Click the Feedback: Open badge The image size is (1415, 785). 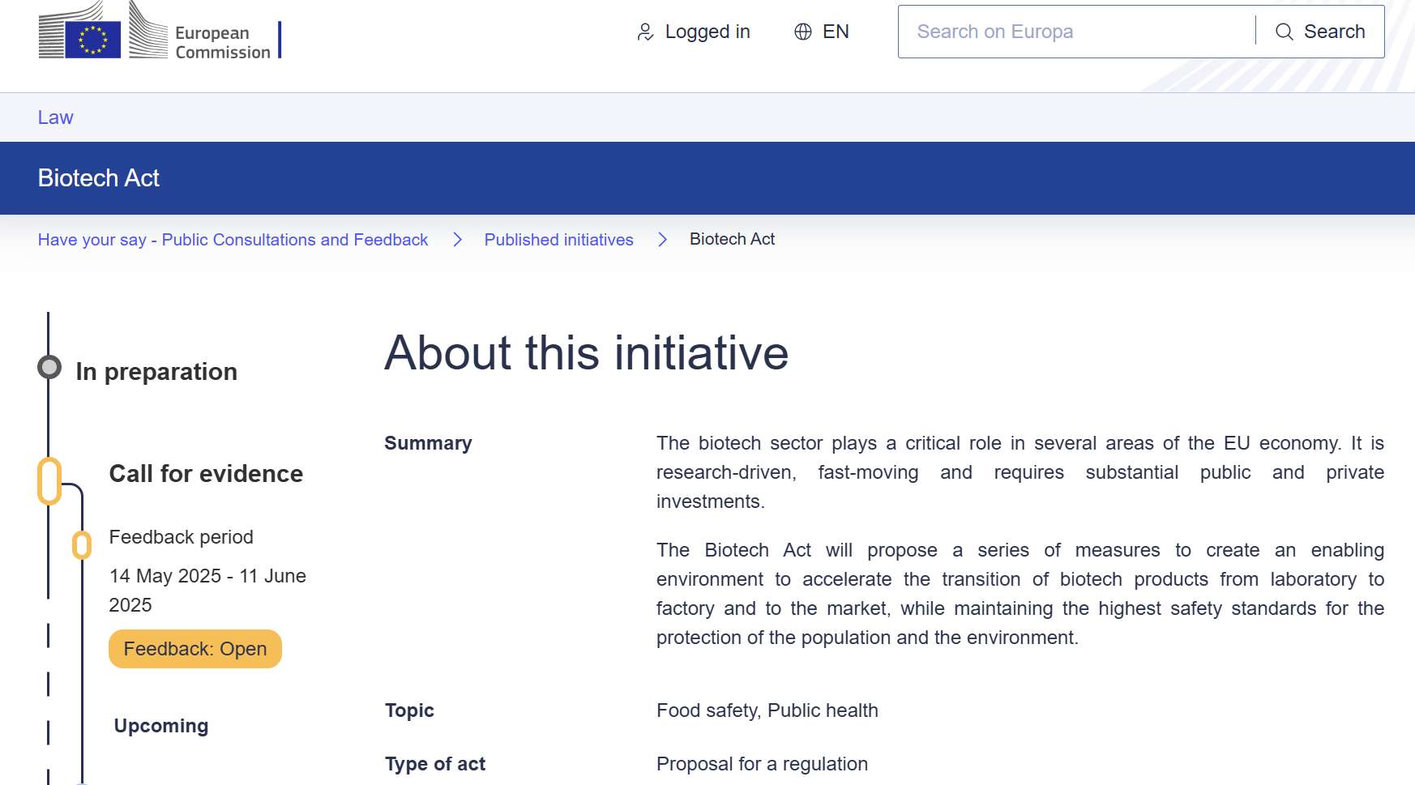[195, 649]
